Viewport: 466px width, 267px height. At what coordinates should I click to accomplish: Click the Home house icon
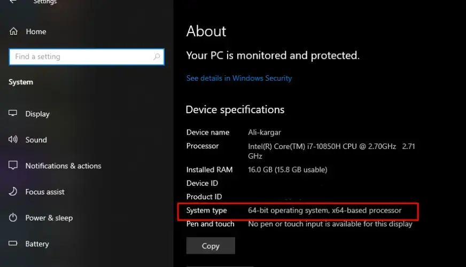13,32
